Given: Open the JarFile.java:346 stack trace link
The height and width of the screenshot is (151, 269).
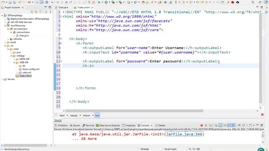Looking at the screenshot, I should [184, 134].
